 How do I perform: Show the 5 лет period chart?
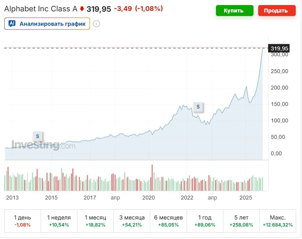pos(241,221)
